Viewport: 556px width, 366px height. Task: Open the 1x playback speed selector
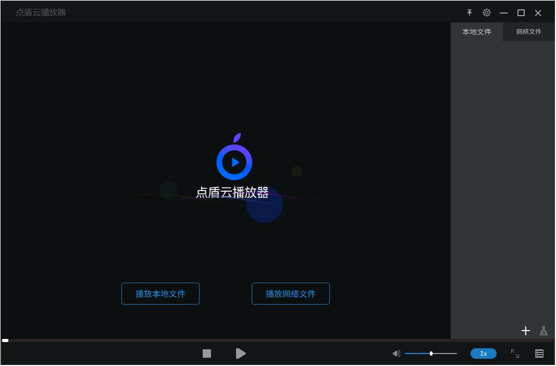(x=483, y=354)
